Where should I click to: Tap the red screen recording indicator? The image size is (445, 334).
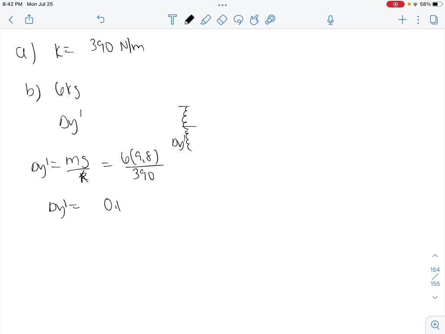[x=395, y=4]
